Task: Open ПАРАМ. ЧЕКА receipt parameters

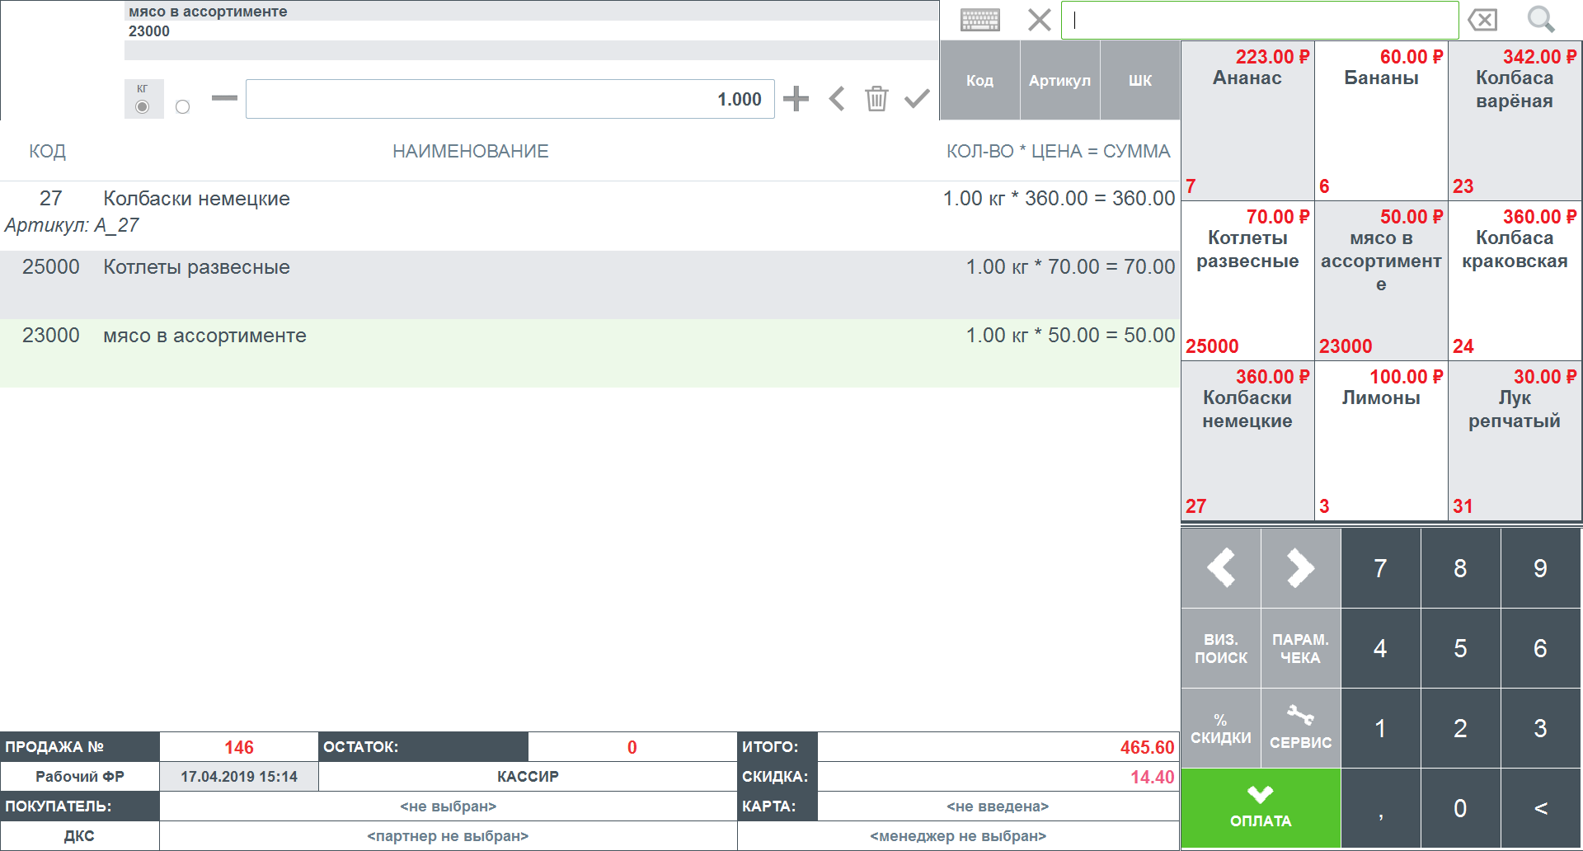Action: [x=1300, y=648]
